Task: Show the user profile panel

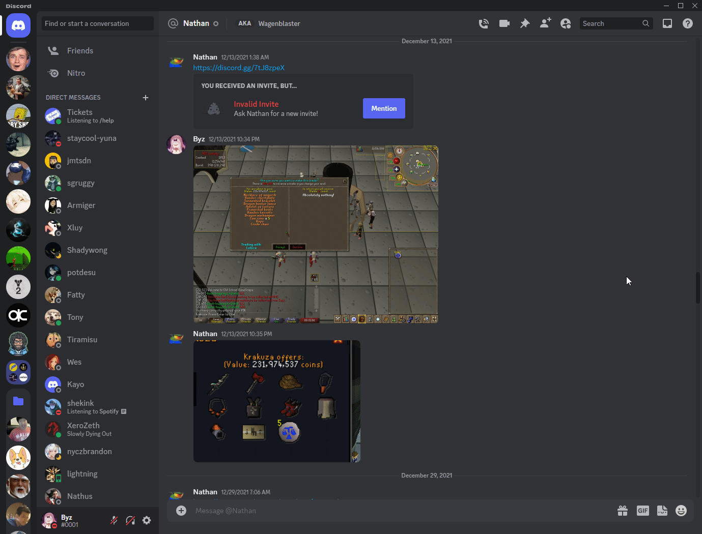Action: [x=566, y=23]
